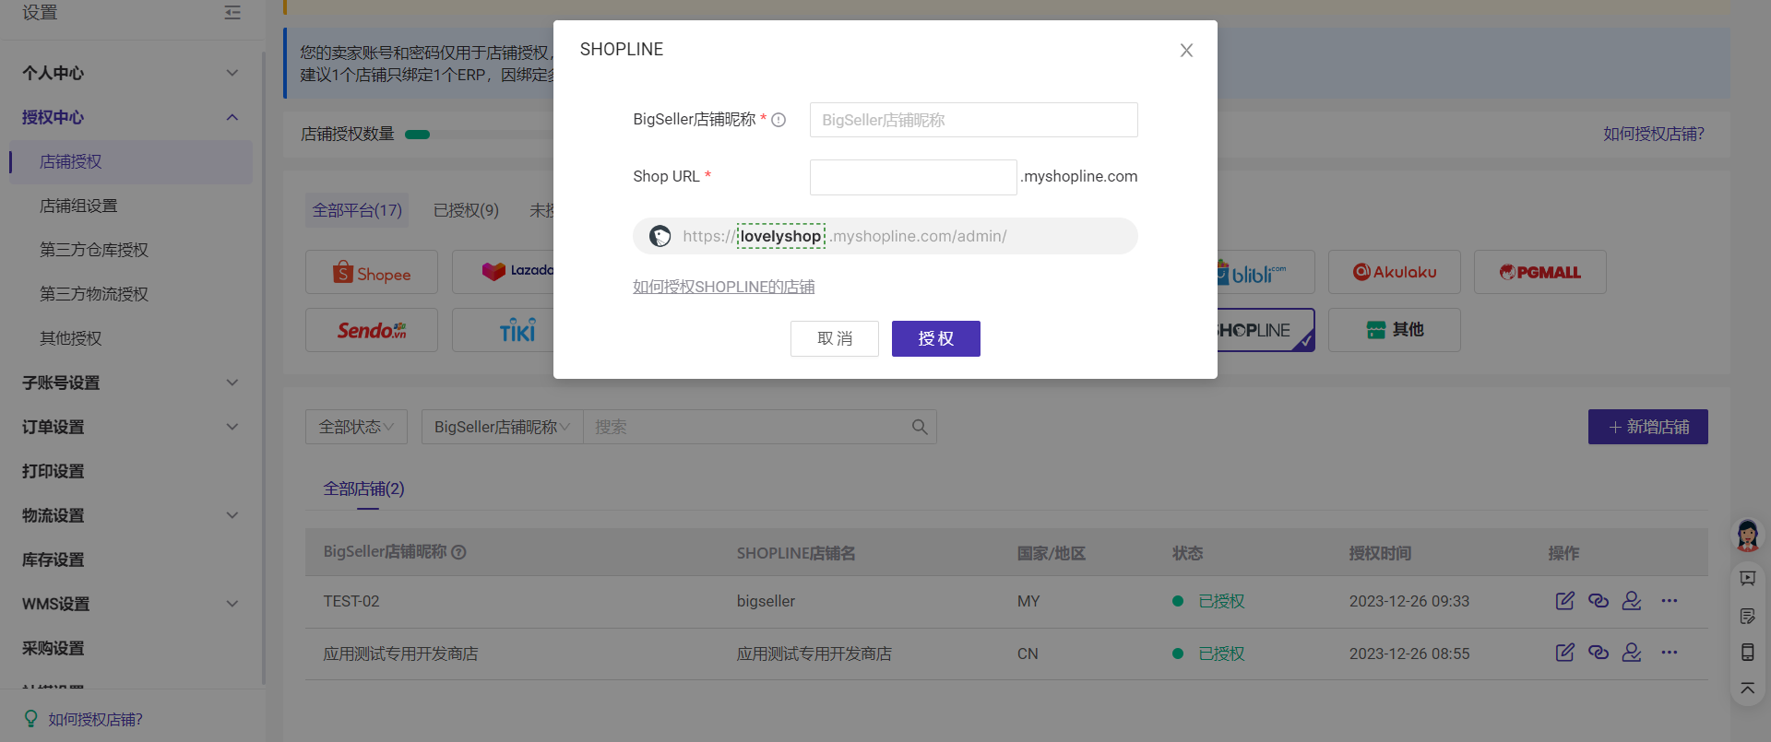Select Sendo platform

[372, 329]
